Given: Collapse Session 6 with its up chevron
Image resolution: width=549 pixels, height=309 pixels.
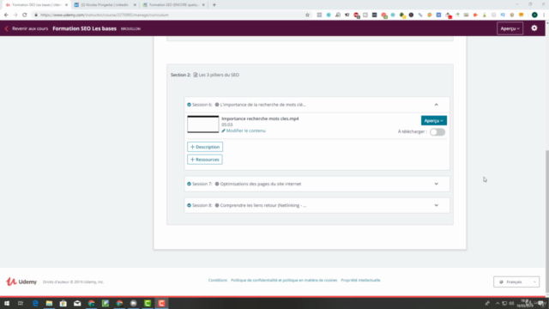Looking at the screenshot, I should [437, 105].
